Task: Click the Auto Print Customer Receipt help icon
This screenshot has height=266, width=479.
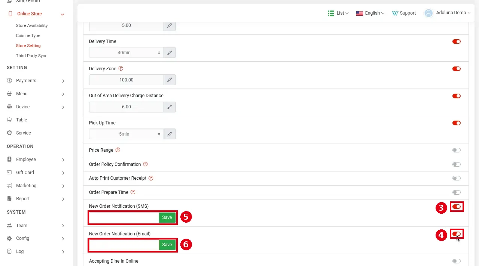Action: pyautogui.click(x=151, y=178)
